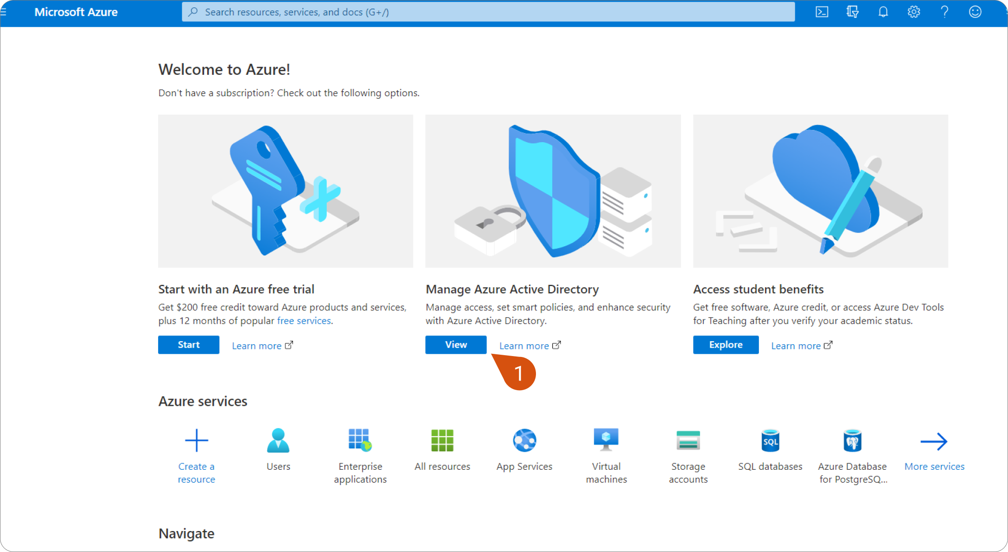The width and height of the screenshot is (1008, 552).
Task: Open SQL databases service
Action: 770,441
